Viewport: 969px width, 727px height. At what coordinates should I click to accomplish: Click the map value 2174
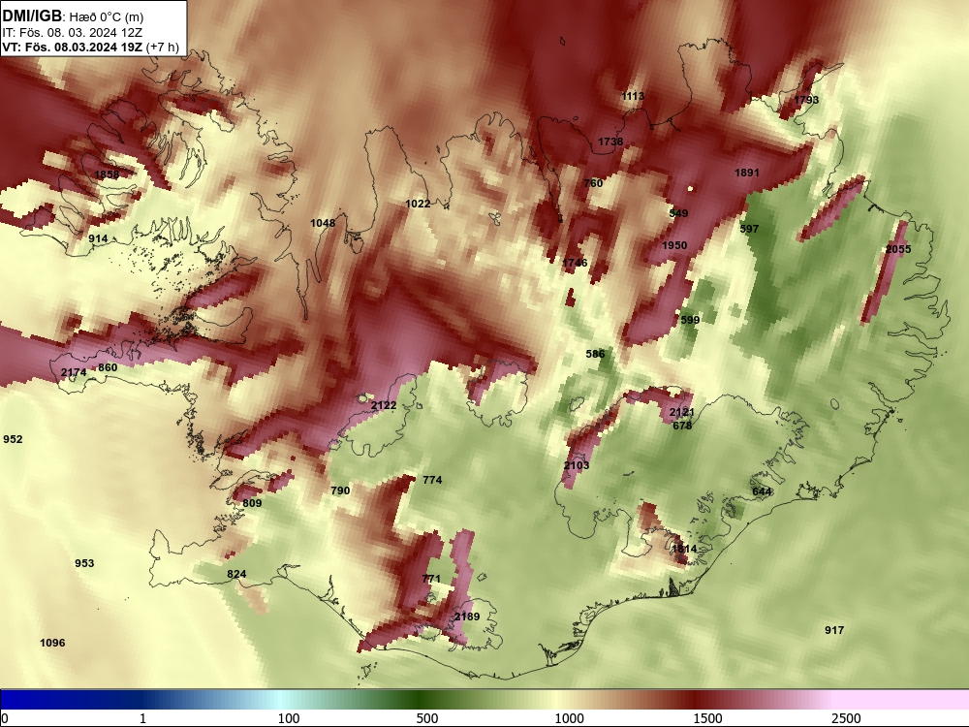pyautogui.click(x=74, y=372)
